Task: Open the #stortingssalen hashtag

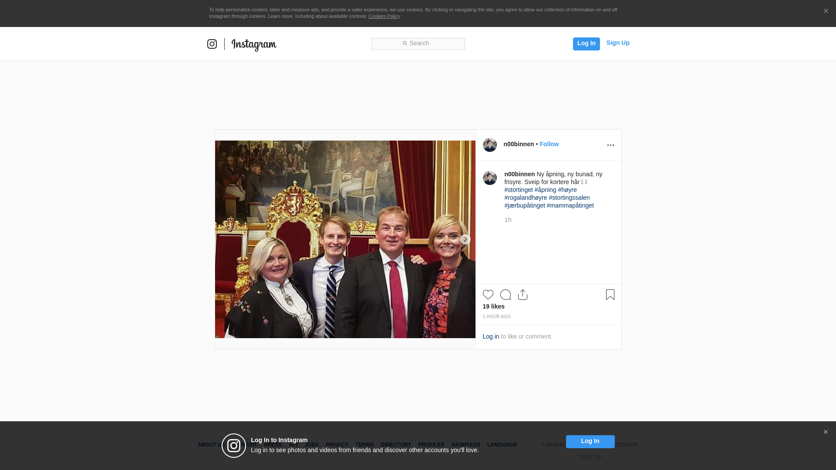Action: click(x=569, y=198)
